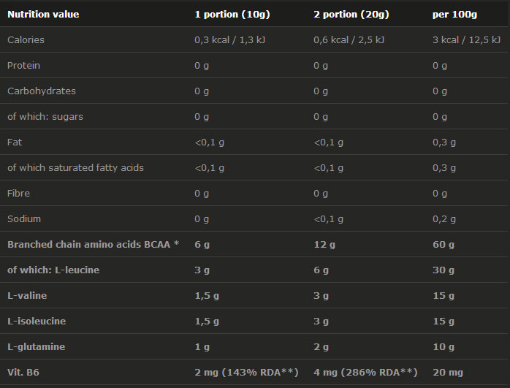Select the L-valine row label
The width and height of the screenshot is (510, 388).
[x=27, y=295]
